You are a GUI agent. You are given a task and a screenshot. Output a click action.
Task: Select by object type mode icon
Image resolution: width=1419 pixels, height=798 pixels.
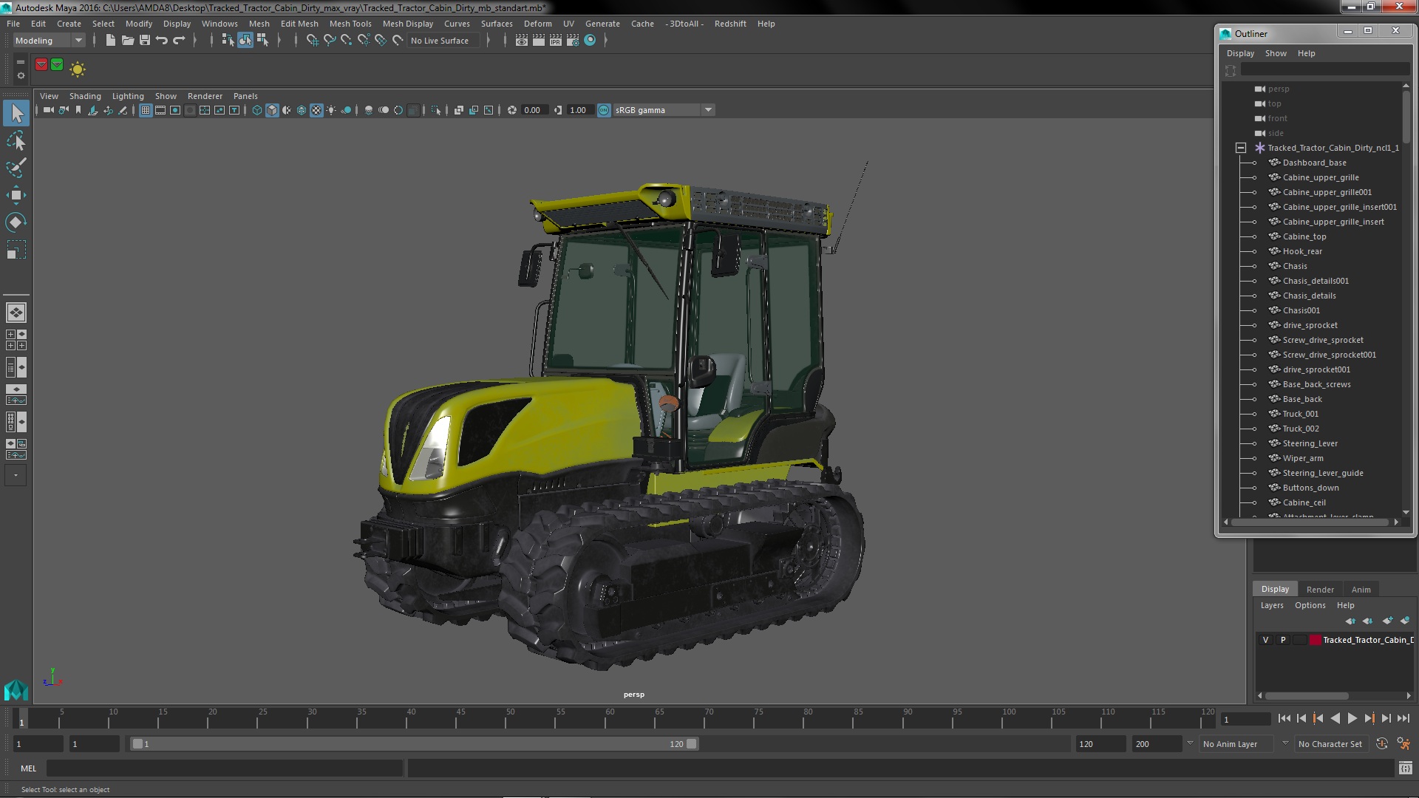(x=245, y=40)
